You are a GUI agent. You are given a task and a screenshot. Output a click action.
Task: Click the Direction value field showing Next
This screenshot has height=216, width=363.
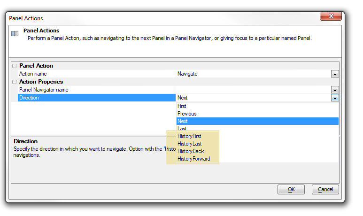pyautogui.click(x=254, y=98)
